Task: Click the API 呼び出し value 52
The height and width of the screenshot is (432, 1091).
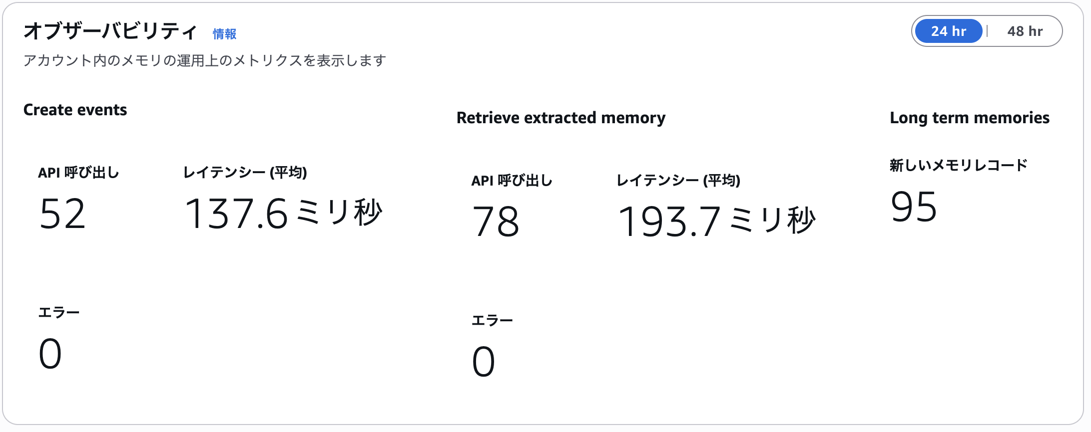Action: pos(62,215)
